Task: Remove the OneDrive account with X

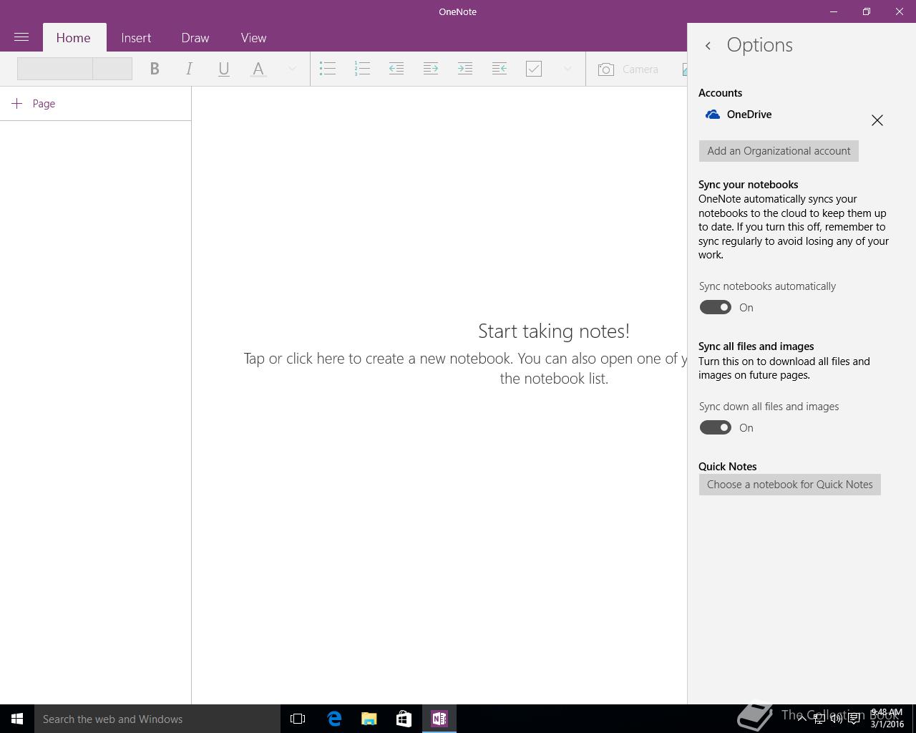Action: click(877, 120)
